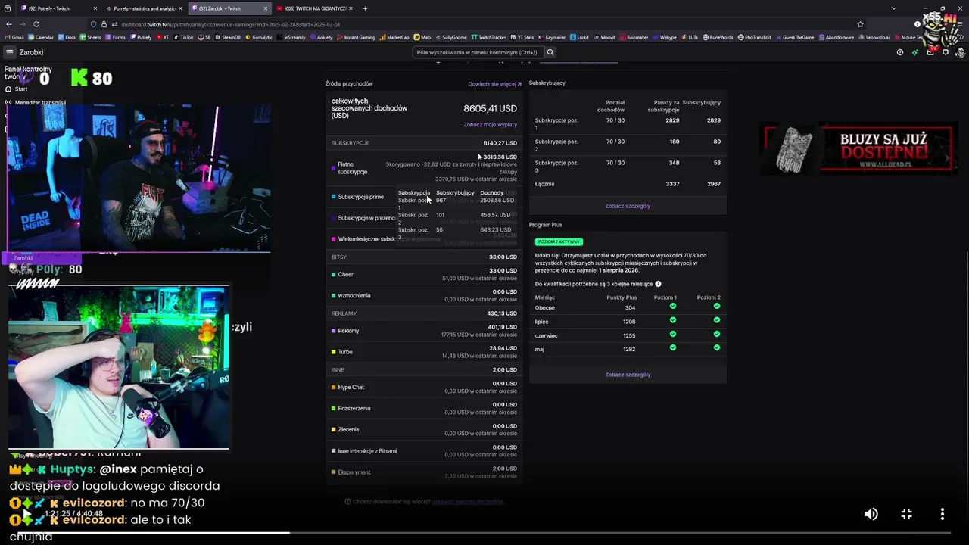Open Sheets bookmark
969x545 pixels.
tap(90, 37)
